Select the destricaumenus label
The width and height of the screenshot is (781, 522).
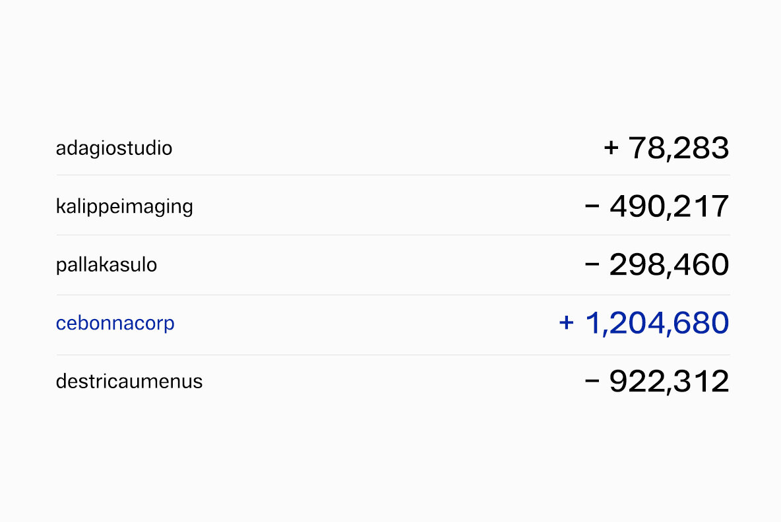(129, 382)
